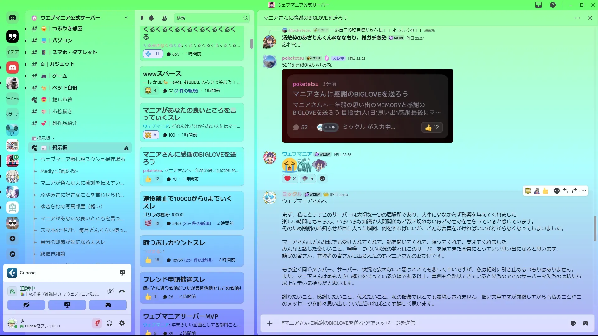Image resolution: width=598 pixels, height=336 pixels.
Task: Toggle microphone mute button
Action: coord(97,324)
